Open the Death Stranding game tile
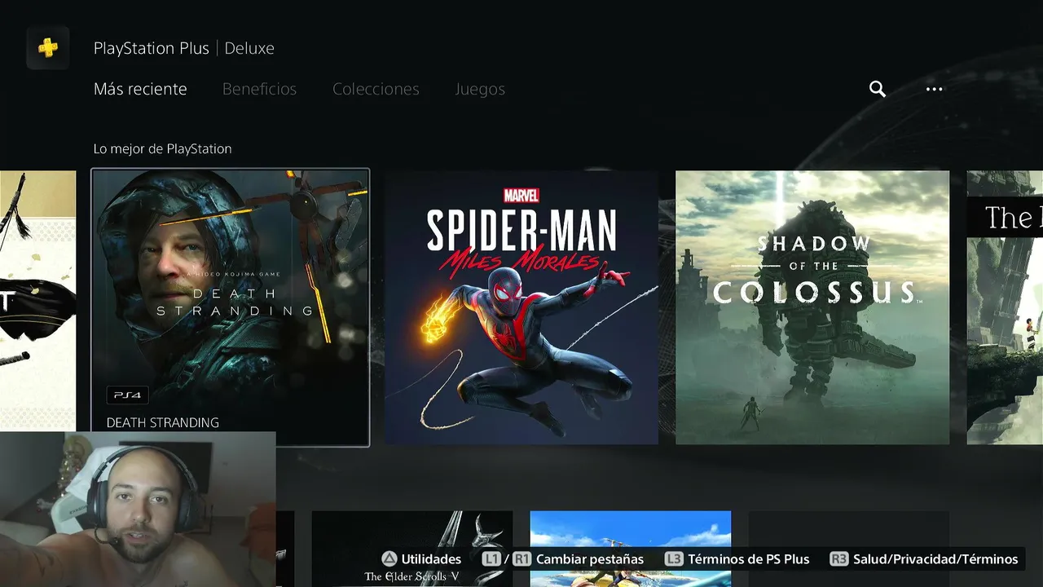The width and height of the screenshot is (1043, 587). pyautogui.click(x=230, y=307)
